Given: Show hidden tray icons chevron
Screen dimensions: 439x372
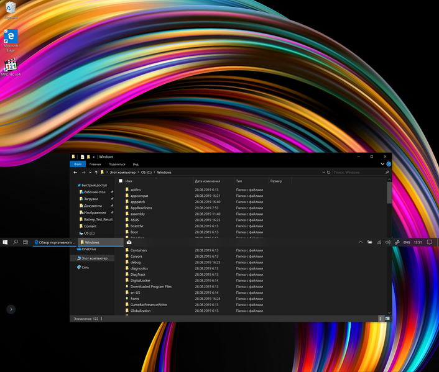Looking at the screenshot, I should pos(361,242).
